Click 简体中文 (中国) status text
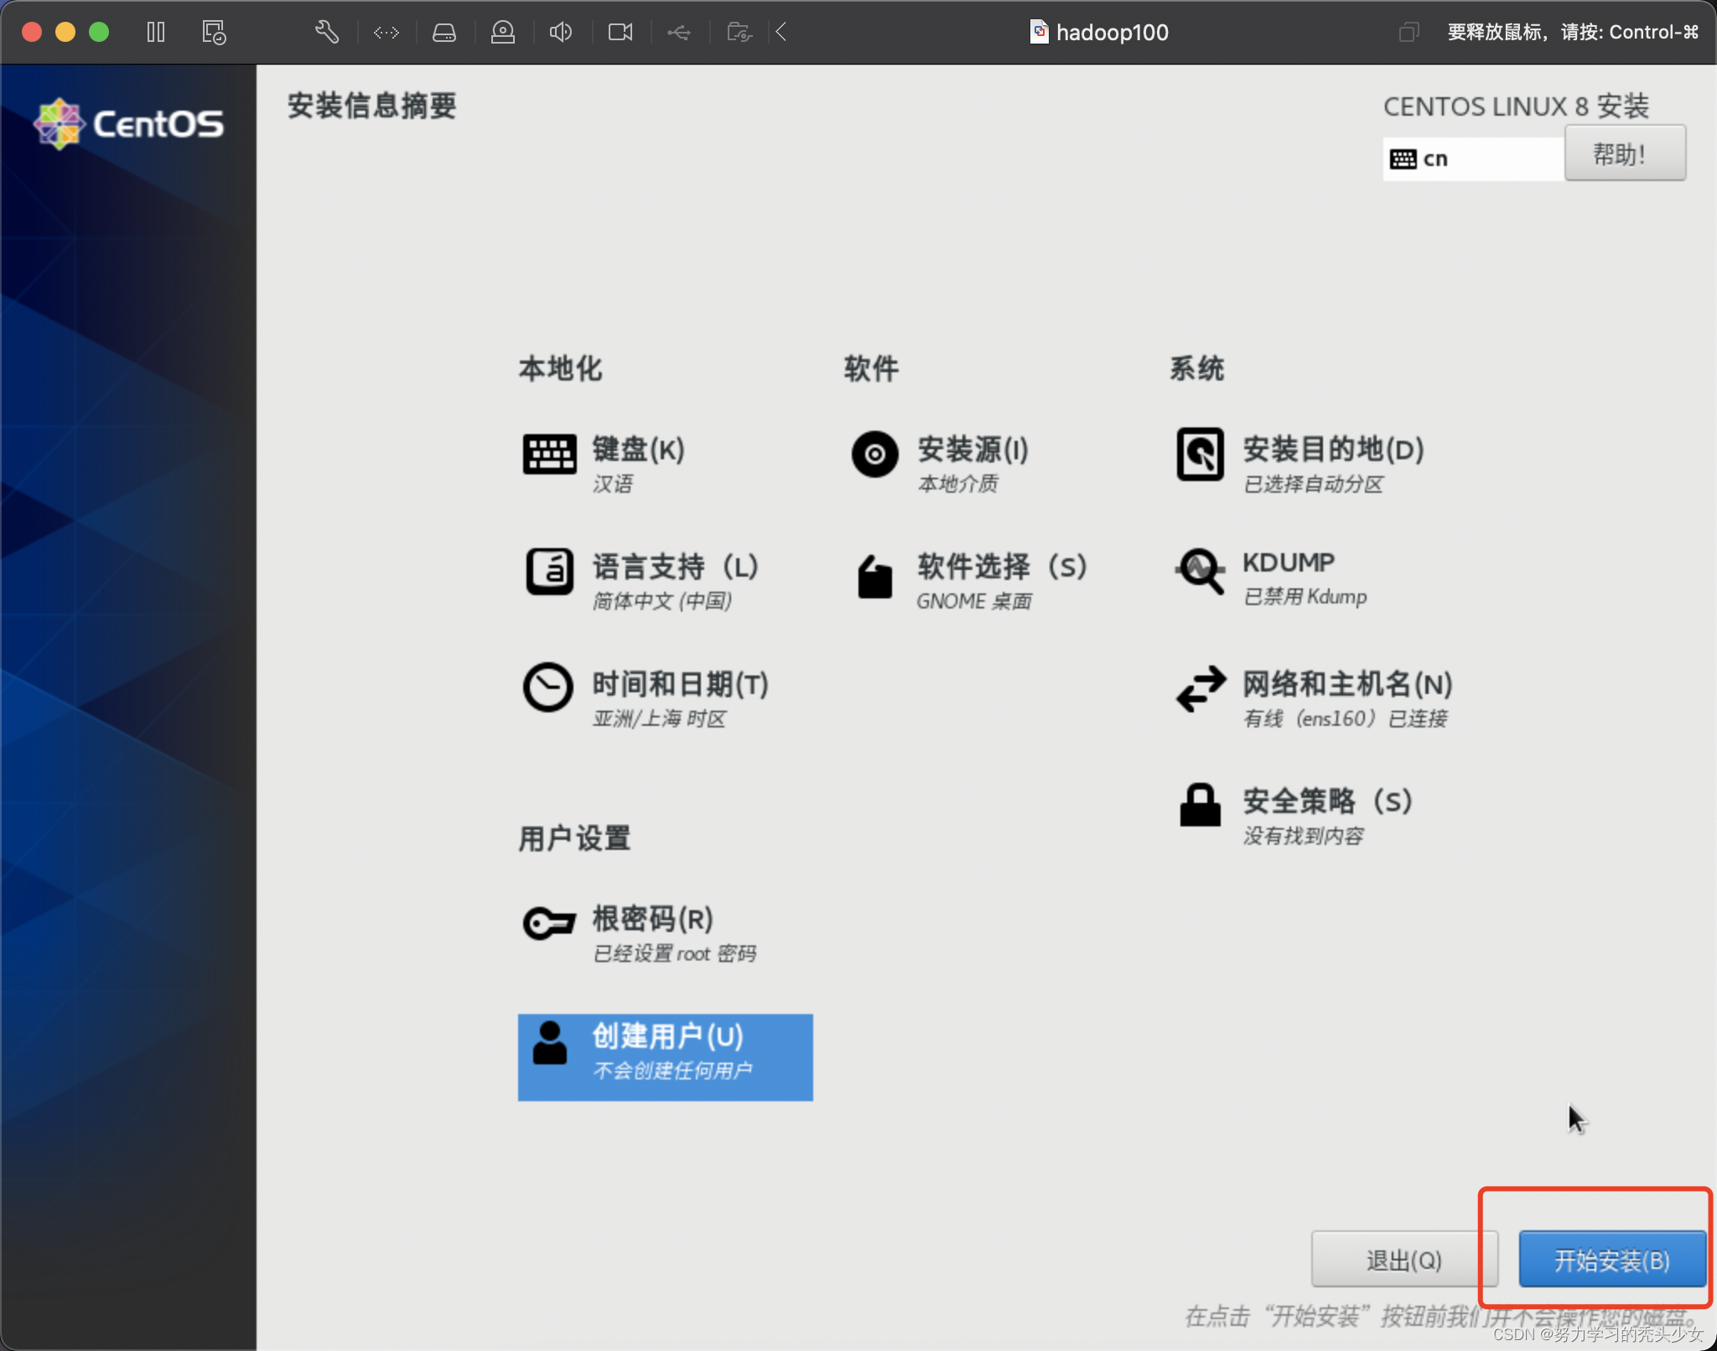 point(662,601)
